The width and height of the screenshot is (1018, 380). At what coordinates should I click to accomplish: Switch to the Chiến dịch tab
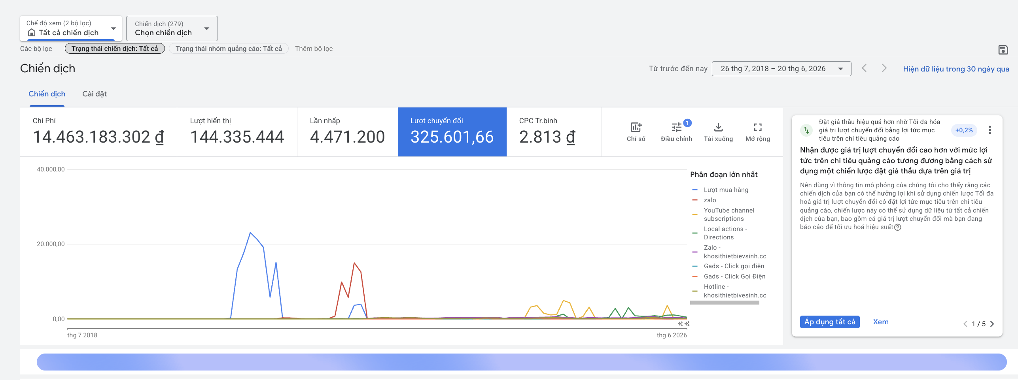coord(47,94)
